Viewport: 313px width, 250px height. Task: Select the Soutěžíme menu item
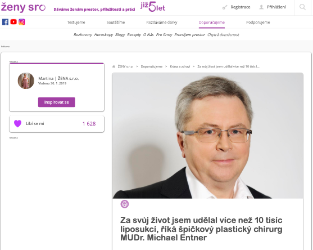(116, 22)
